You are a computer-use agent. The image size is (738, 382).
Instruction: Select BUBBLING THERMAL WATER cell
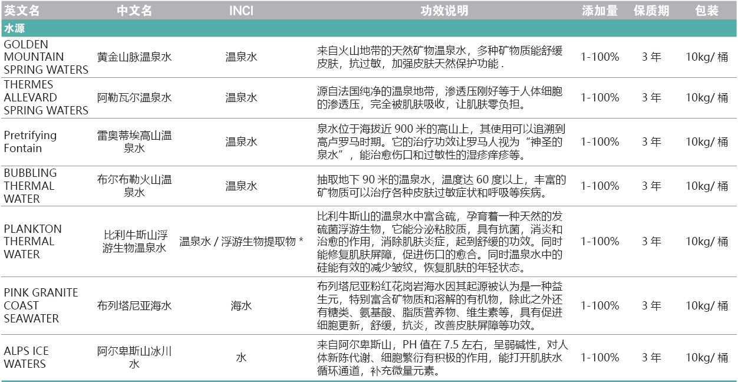coord(30,186)
